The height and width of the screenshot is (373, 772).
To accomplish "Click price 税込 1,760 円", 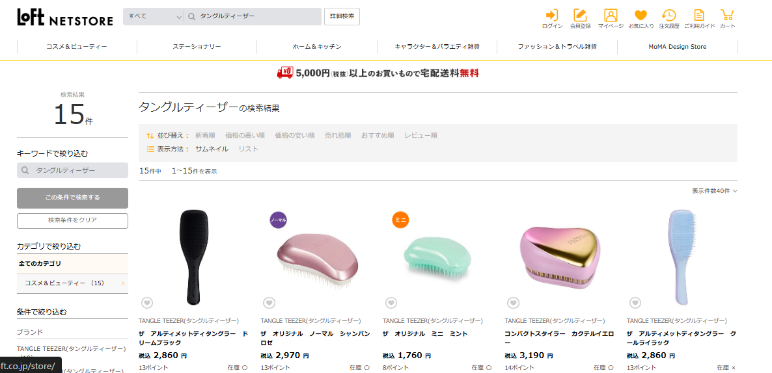I will (x=407, y=355).
